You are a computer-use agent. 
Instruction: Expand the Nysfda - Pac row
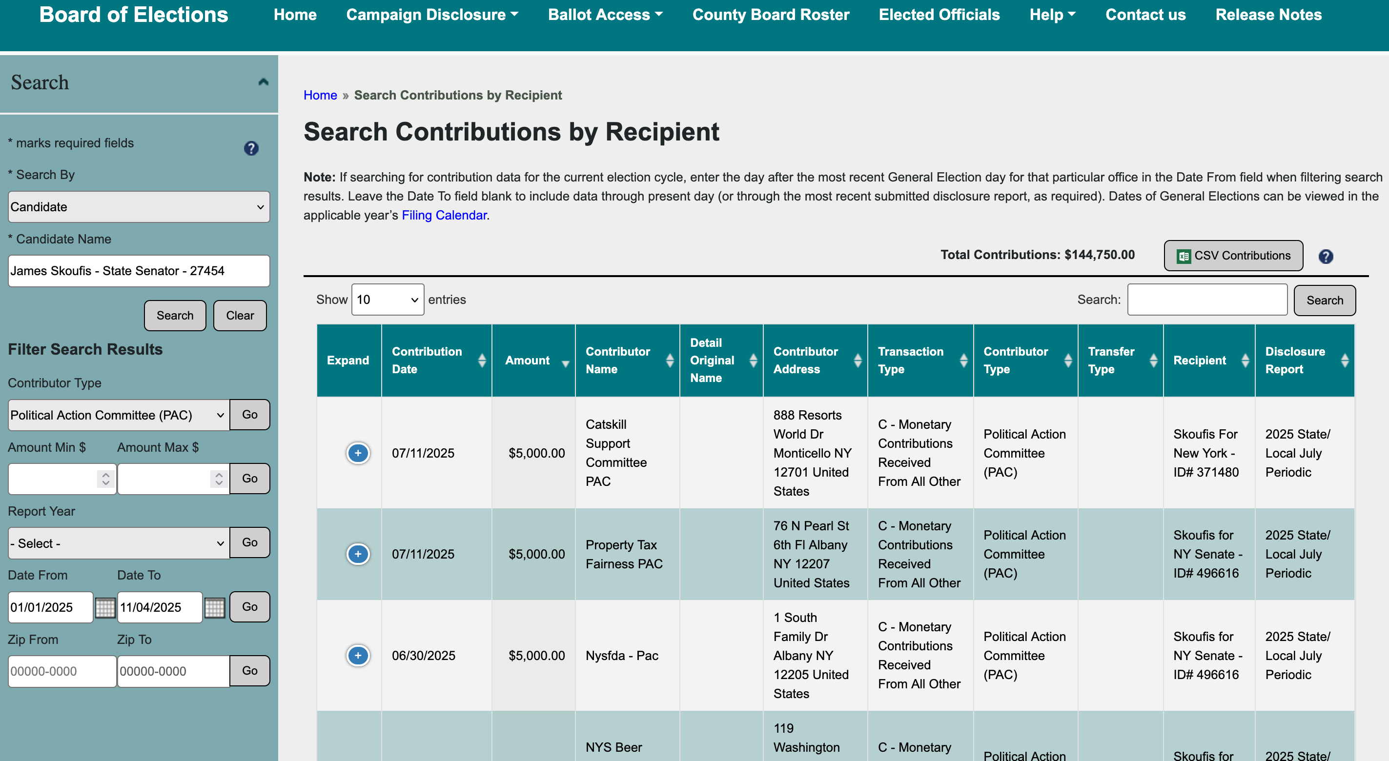point(357,655)
